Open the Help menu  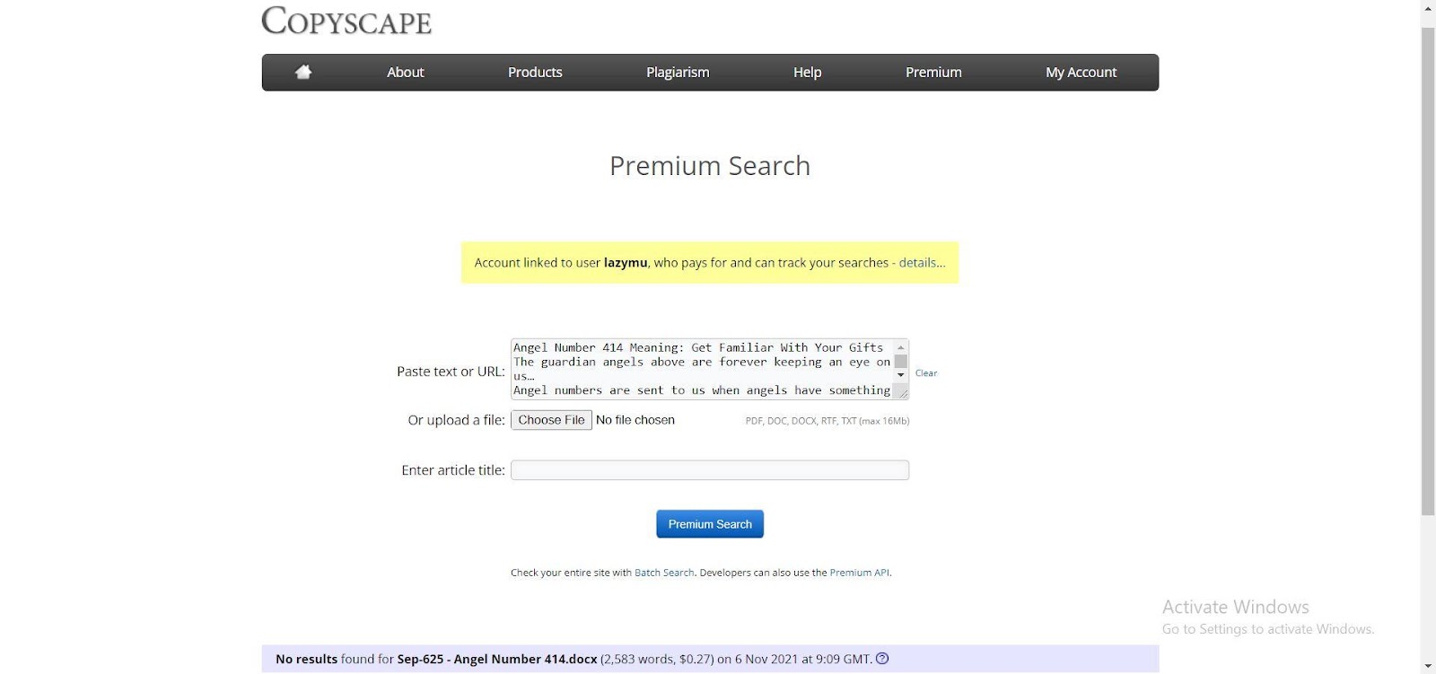(807, 73)
